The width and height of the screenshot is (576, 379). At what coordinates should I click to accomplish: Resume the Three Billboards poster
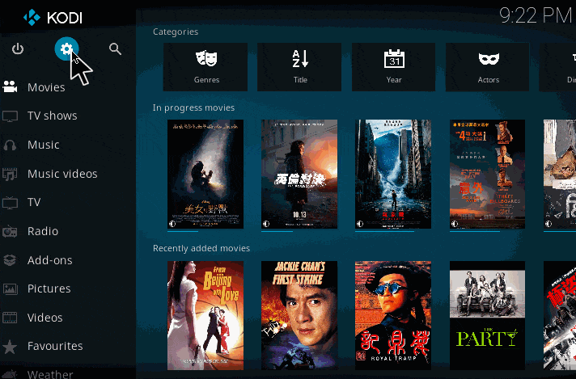[487, 174]
